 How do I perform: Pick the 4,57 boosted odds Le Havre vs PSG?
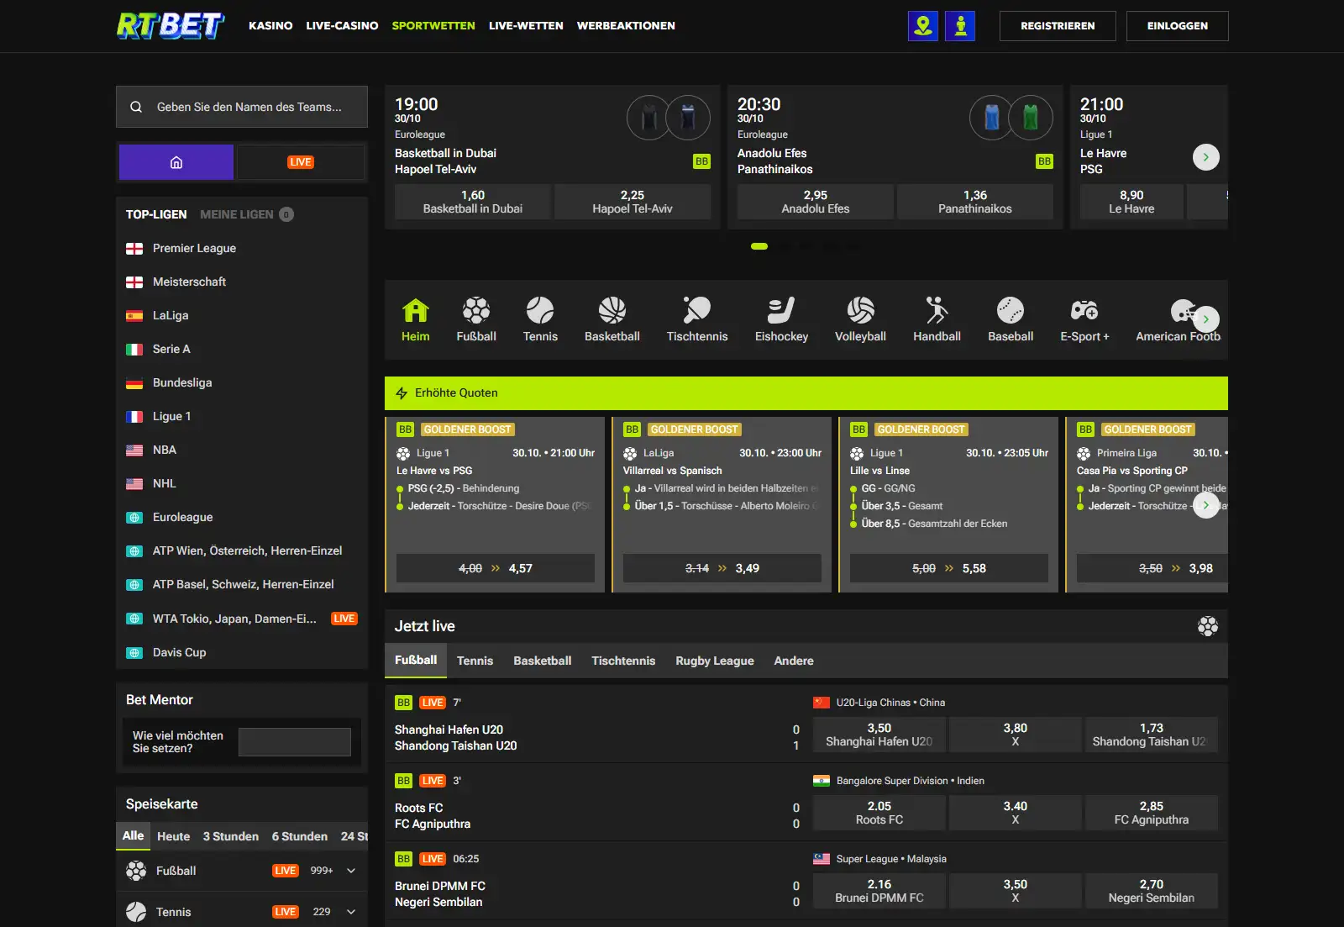tap(496, 568)
